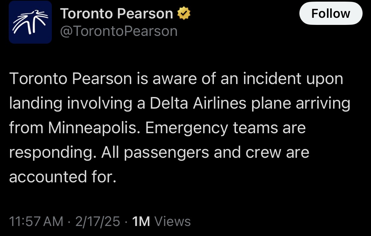This screenshot has height=236, width=371.
Task: Click the words plane arriving
Action: [300, 103]
